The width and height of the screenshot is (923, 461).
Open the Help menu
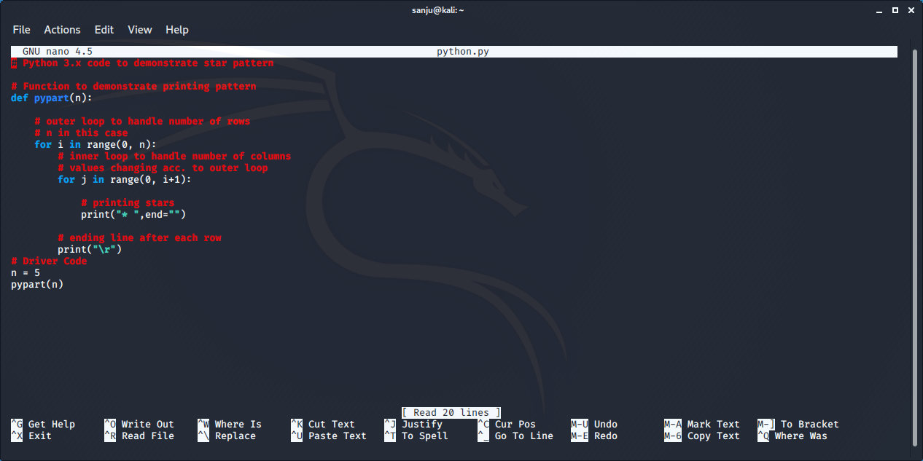point(176,30)
